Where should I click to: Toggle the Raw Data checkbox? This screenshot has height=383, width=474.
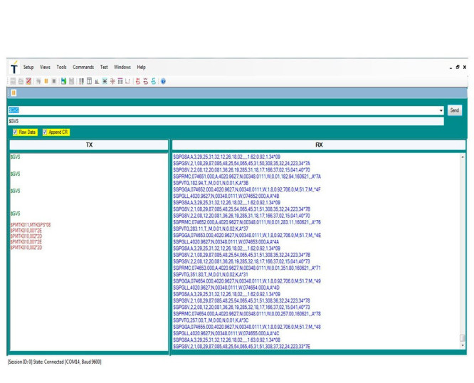pos(15,132)
